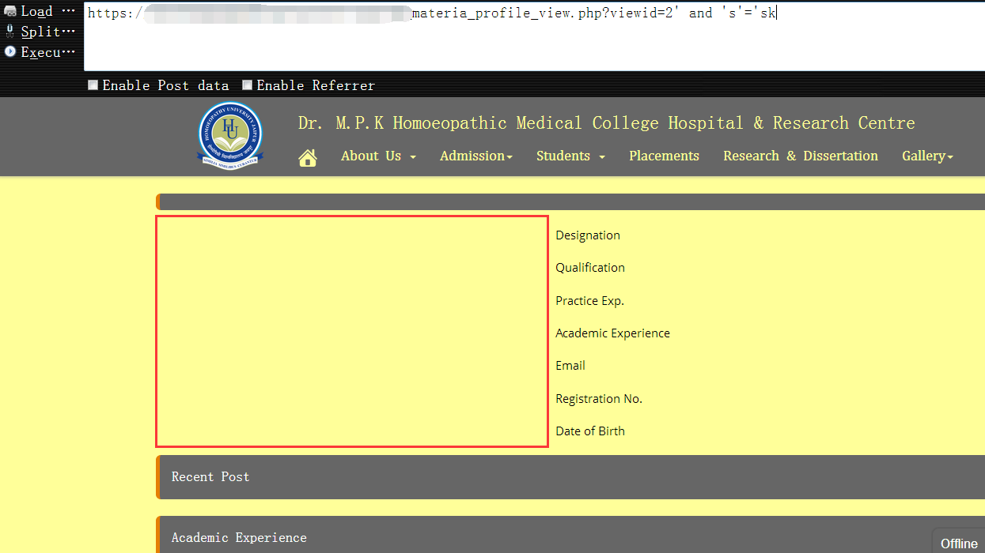Click the Offline chat button
985x553 pixels.
(958, 543)
